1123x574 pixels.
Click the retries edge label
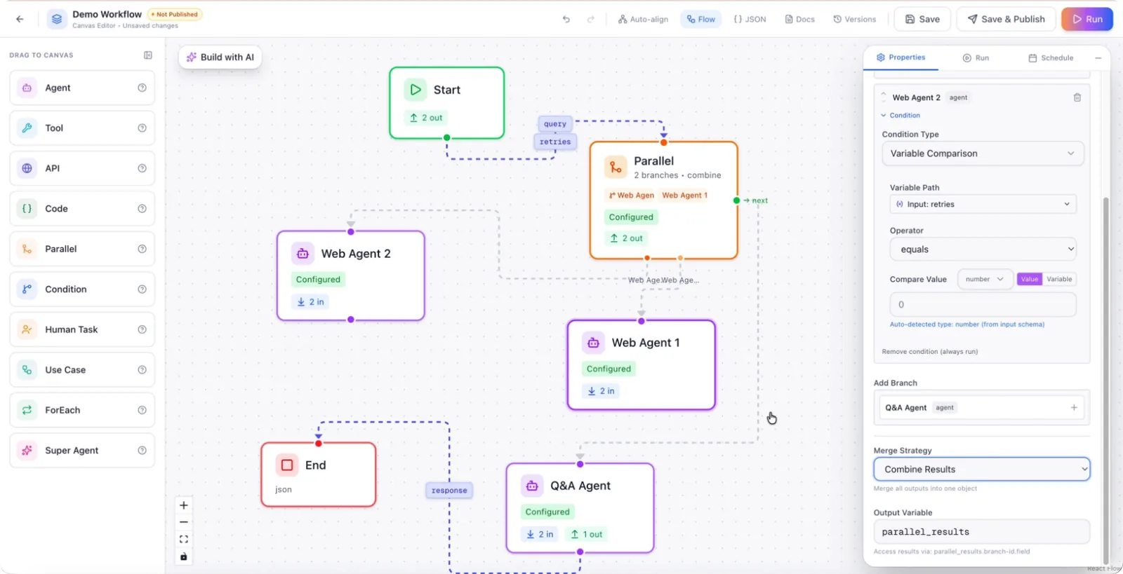pyautogui.click(x=555, y=142)
